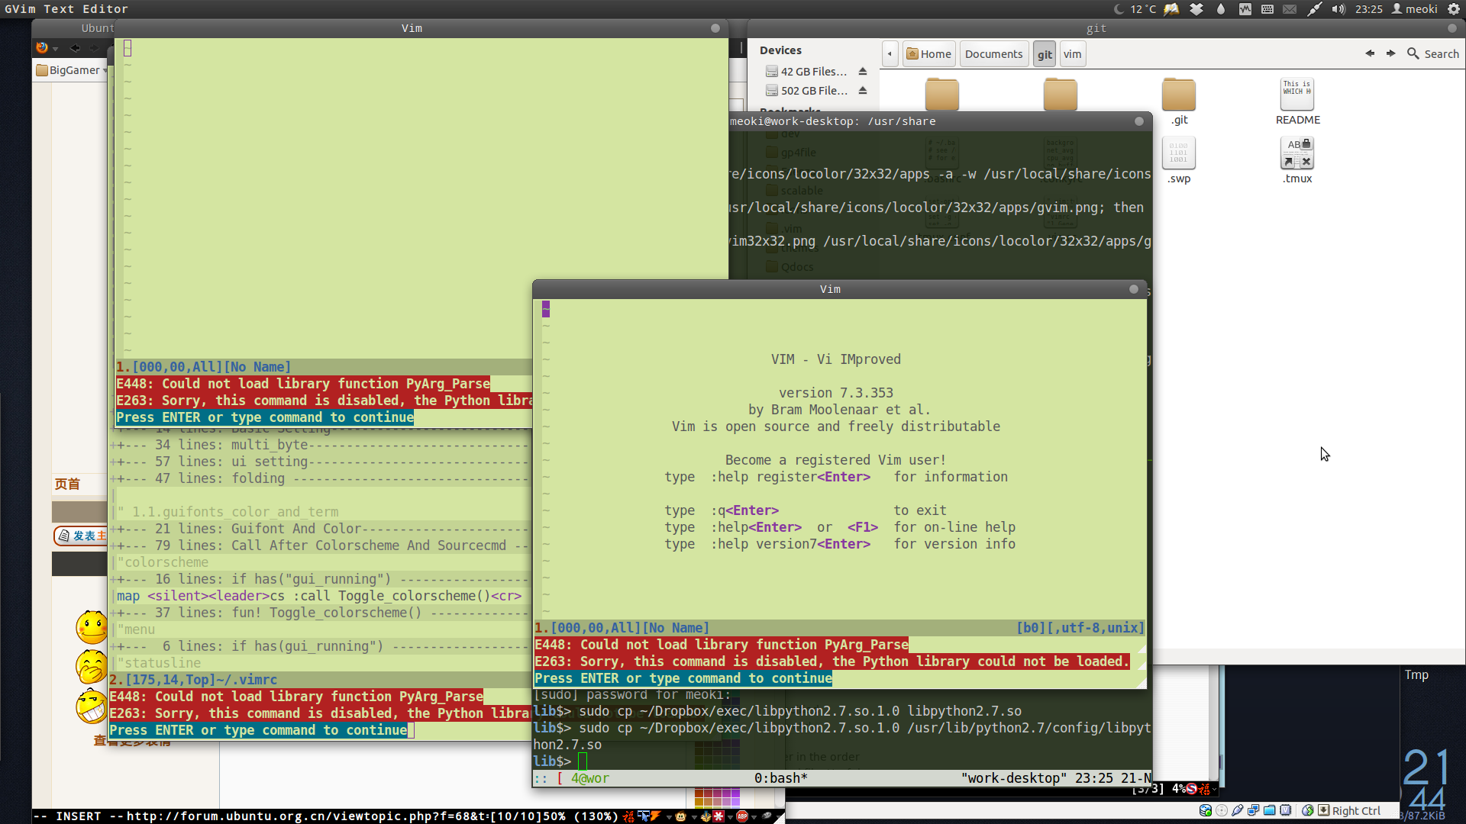The height and width of the screenshot is (824, 1466).
Task: Eject the 502 GB Filesystem device
Action: coord(863,90)
